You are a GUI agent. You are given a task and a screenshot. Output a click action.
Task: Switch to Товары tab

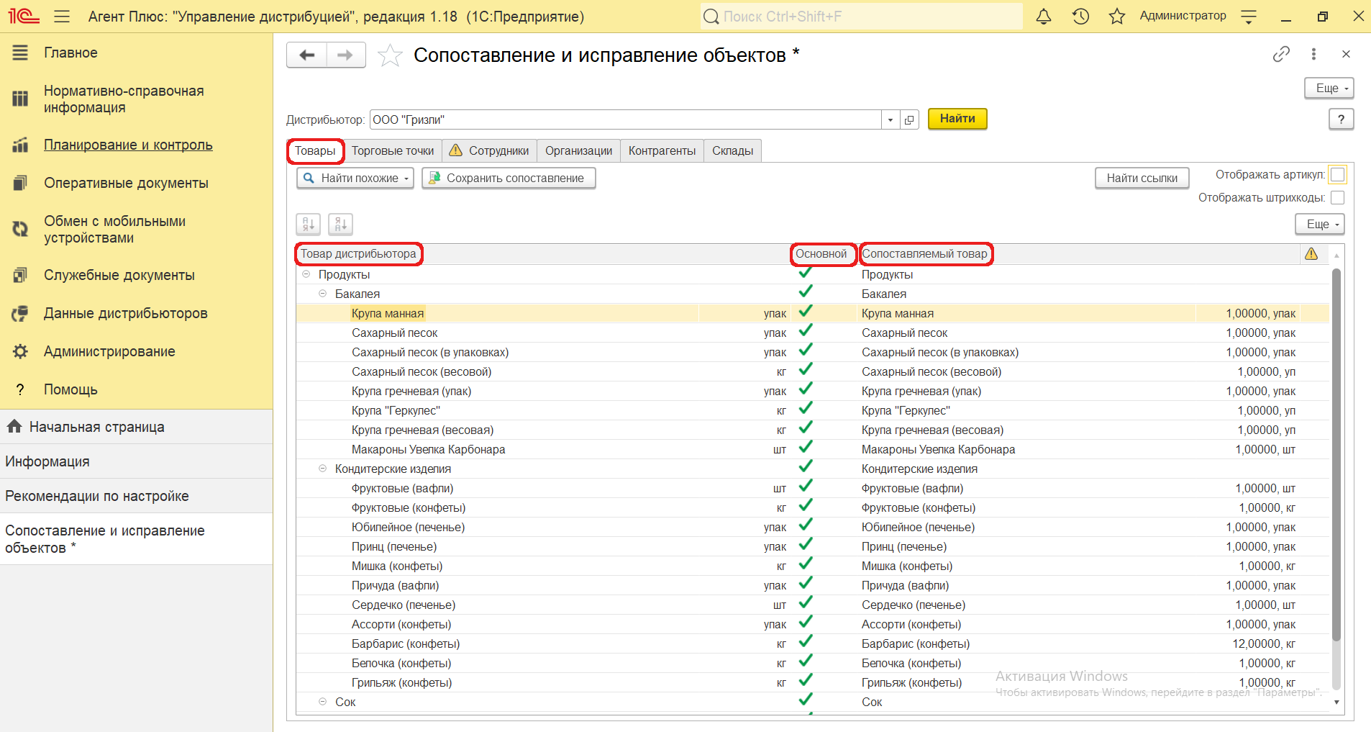315,150
